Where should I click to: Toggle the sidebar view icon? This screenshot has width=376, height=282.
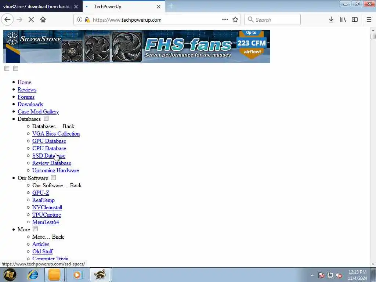pyautogui.click(x=355, y=20)
